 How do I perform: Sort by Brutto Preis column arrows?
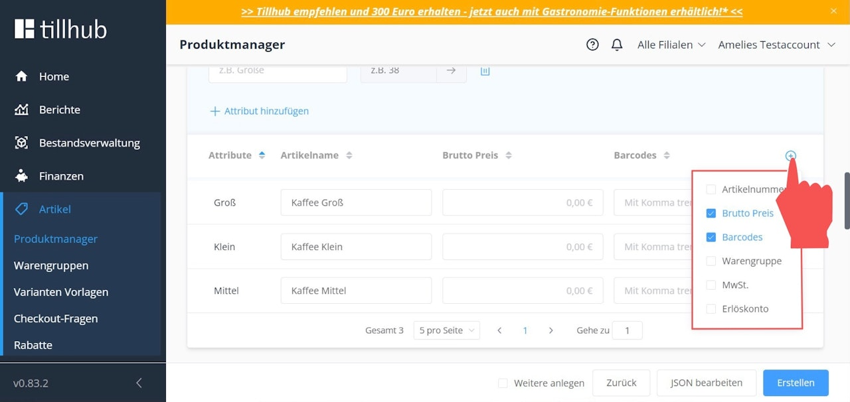coord(508,155)
